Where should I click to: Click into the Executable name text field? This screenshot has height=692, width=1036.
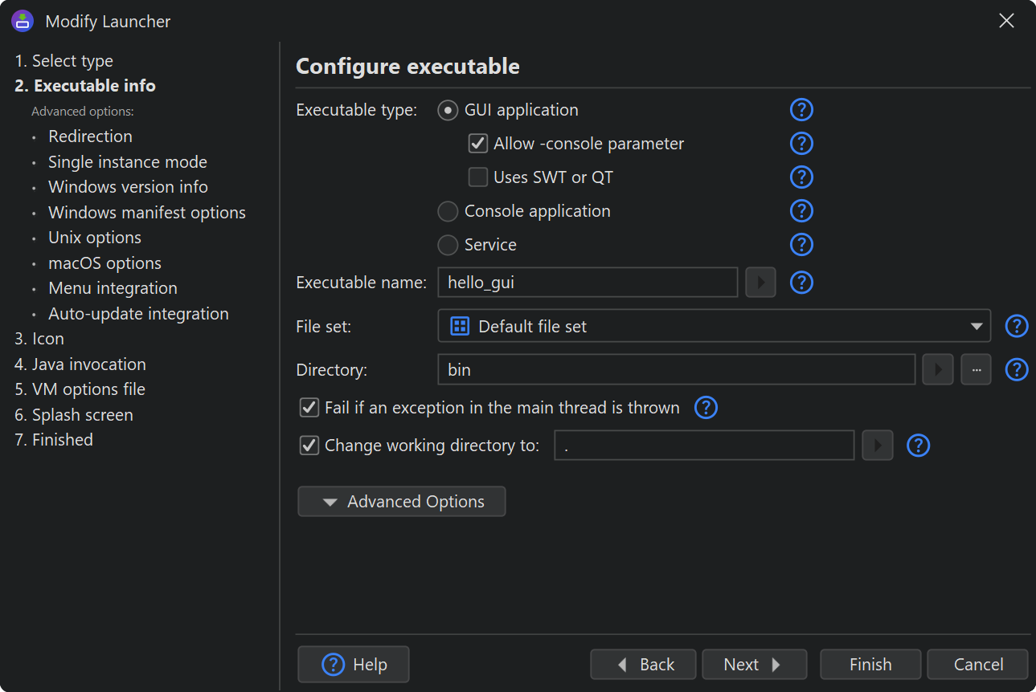click(x=588, y=283)
